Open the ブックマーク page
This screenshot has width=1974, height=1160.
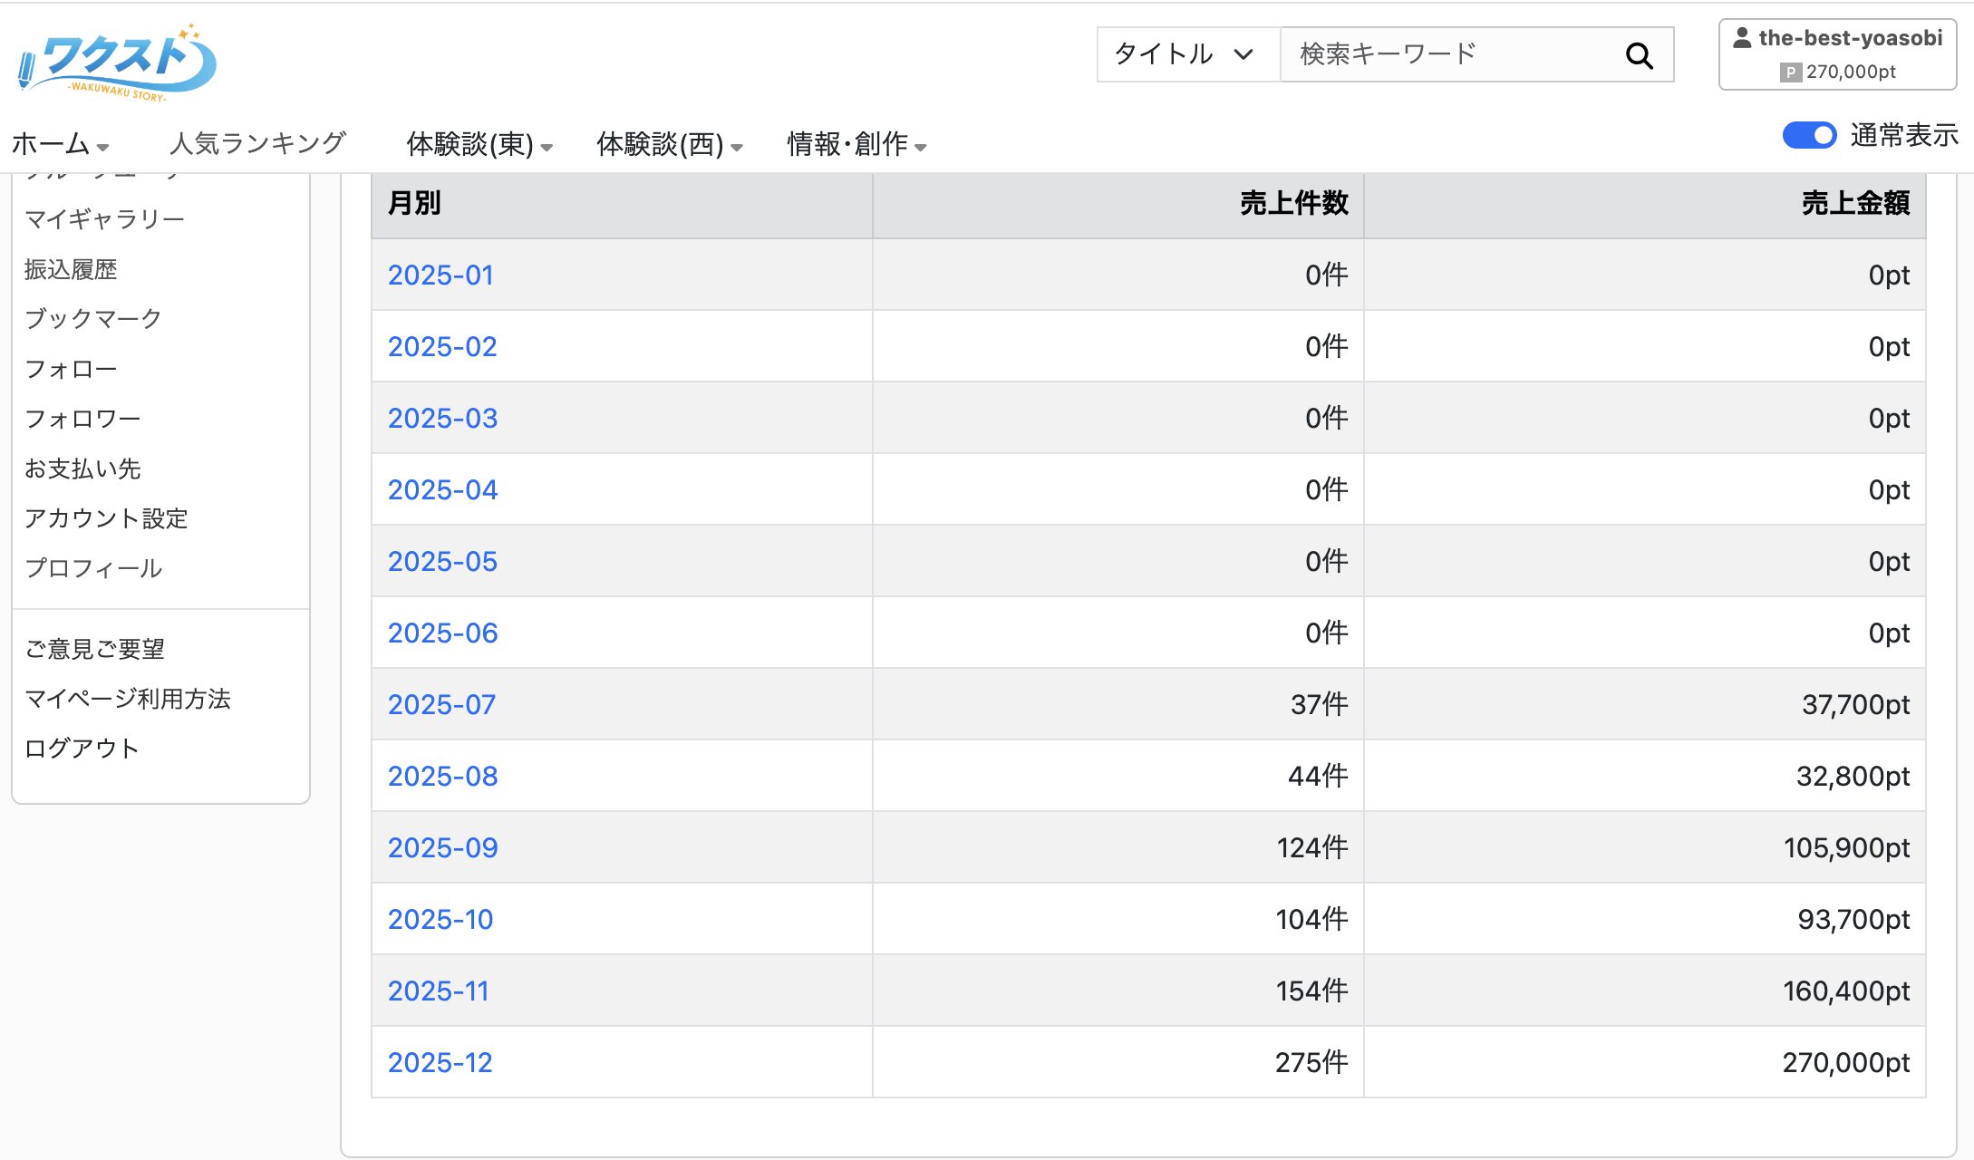92,318
